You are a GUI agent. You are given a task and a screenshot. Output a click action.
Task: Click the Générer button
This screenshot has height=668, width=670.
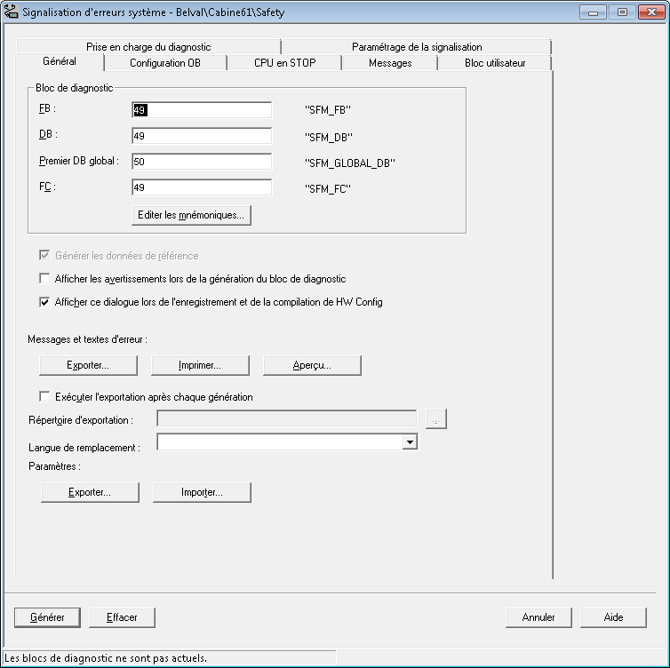[47, 617]
